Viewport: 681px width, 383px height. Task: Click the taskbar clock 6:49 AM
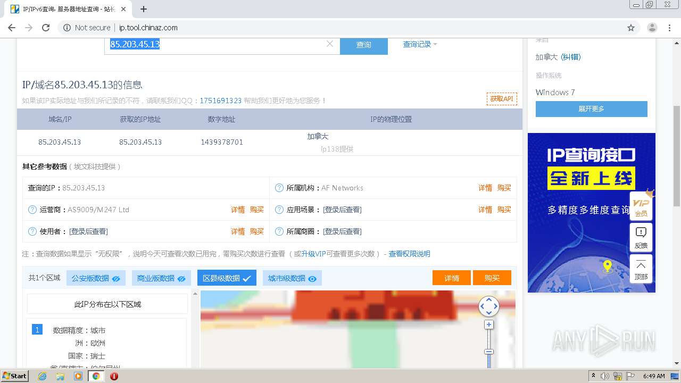tap(654, 376)
